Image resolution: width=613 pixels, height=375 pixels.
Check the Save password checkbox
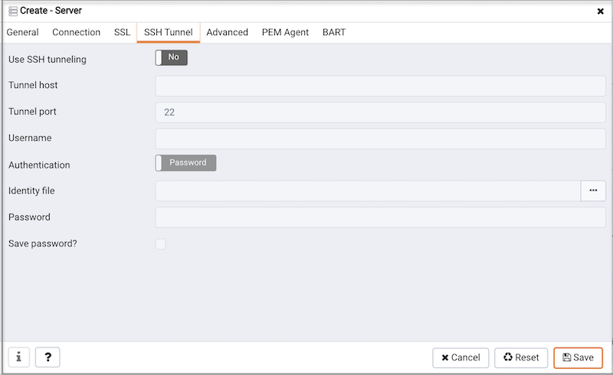(x=161, y=243)
